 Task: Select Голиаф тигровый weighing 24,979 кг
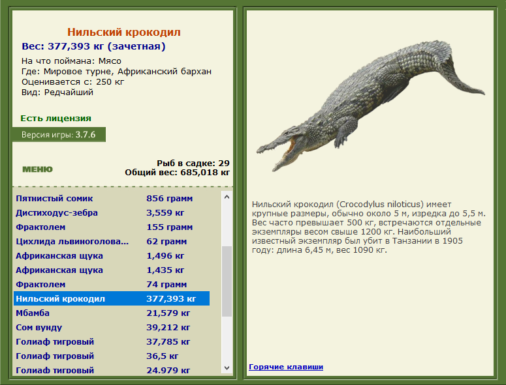(x=112, y=369)
